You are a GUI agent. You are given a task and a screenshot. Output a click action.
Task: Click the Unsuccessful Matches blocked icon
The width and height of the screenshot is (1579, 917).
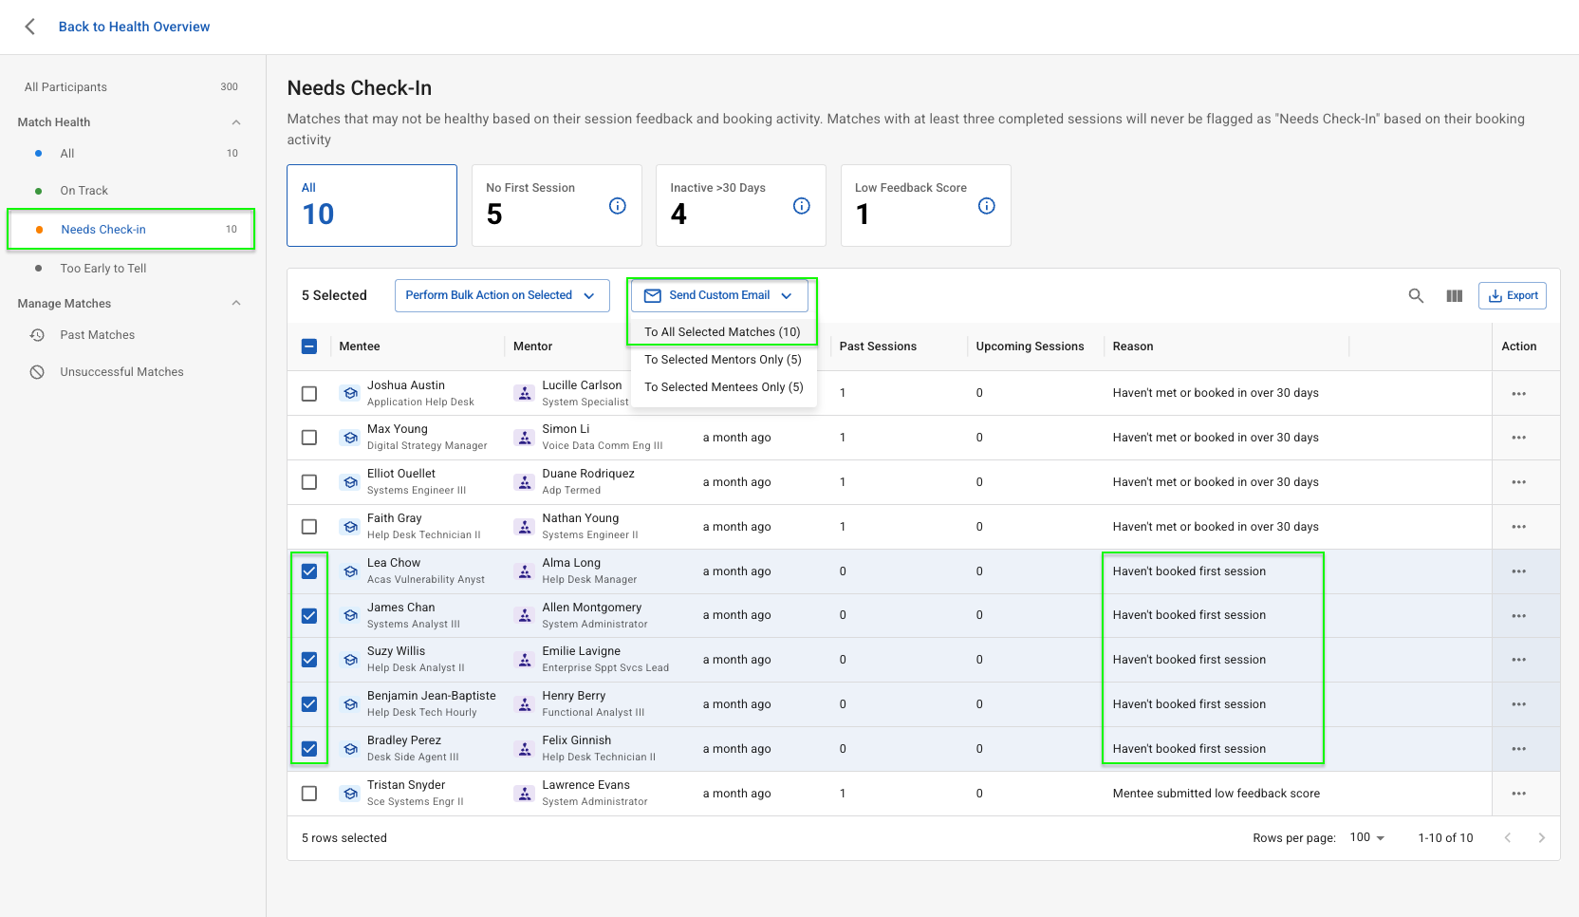[37, 372]
